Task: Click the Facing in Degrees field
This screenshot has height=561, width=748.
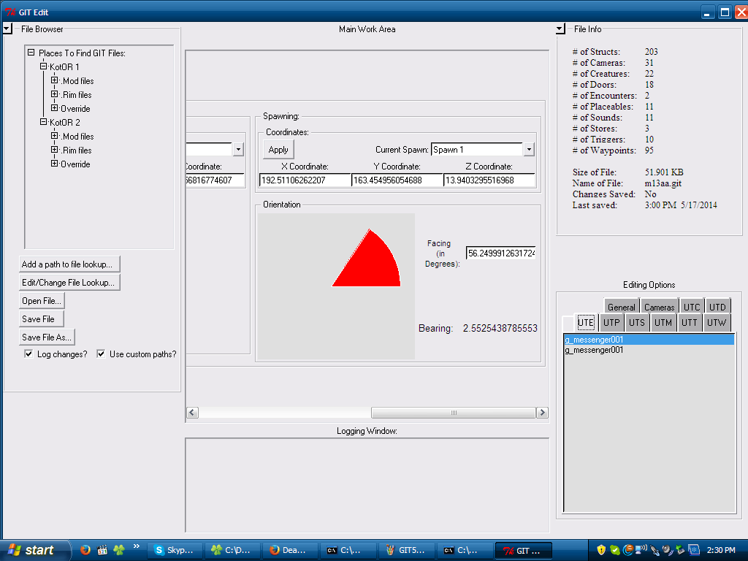Action: click(501, 253)
